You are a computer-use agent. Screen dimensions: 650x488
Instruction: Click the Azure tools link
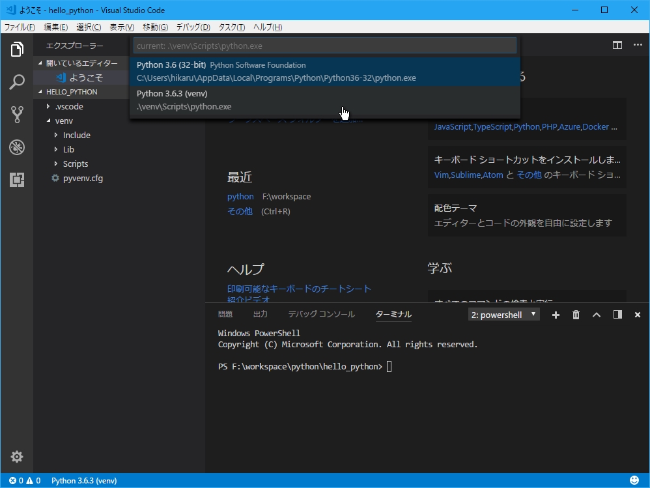tap(570, 127)
